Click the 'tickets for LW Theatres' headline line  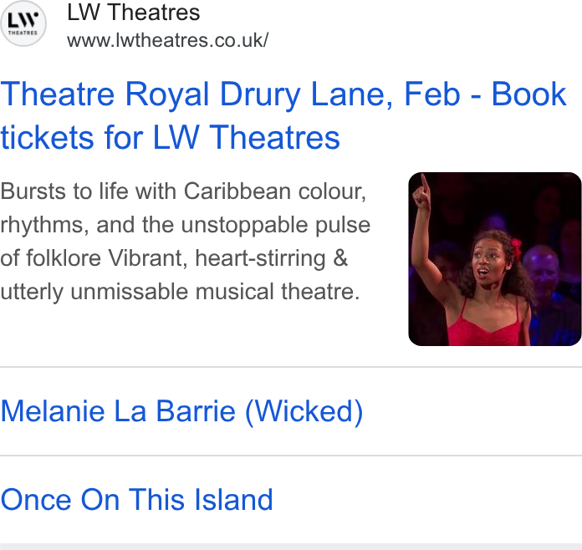[x=170, y=138]
